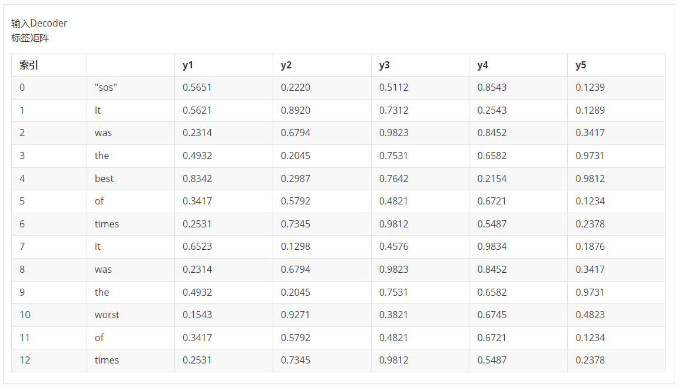
Task: Select the value 0.2543
Action: [492, 111]
